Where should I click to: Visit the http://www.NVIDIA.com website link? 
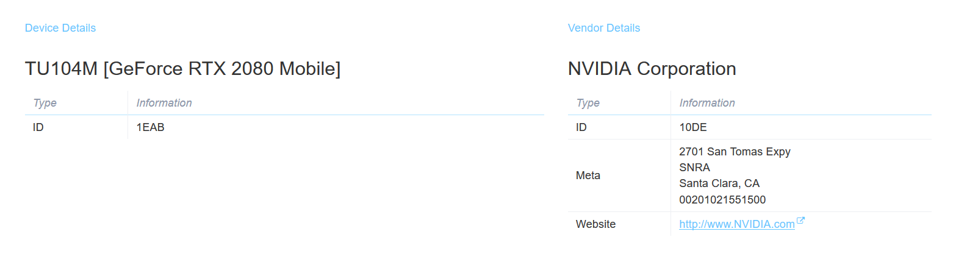pos(736,224)
